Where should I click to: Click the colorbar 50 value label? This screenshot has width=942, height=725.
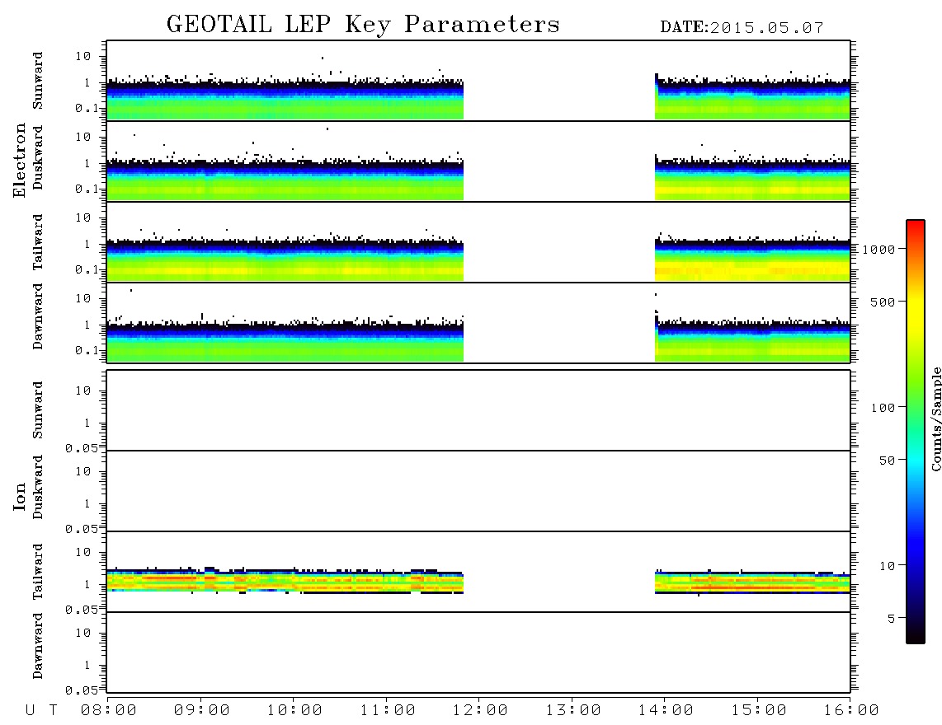coord(887,461)
